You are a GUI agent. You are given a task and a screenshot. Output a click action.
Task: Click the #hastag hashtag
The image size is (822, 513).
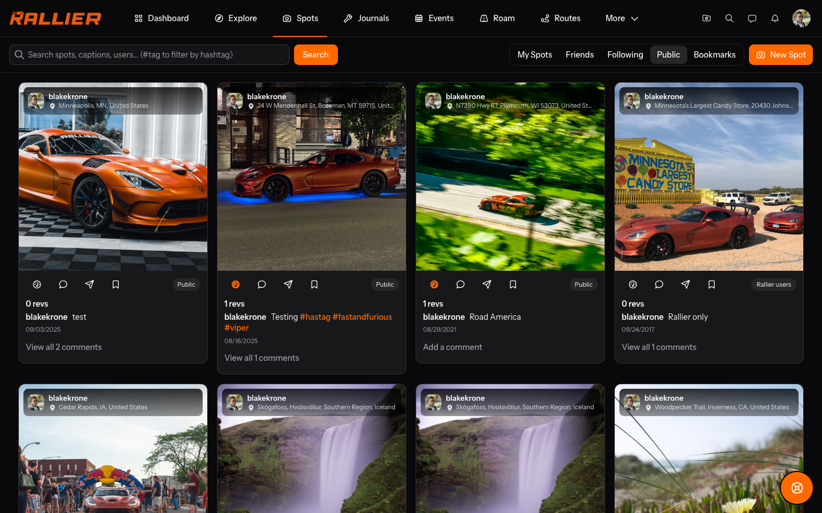coord(315,317)
